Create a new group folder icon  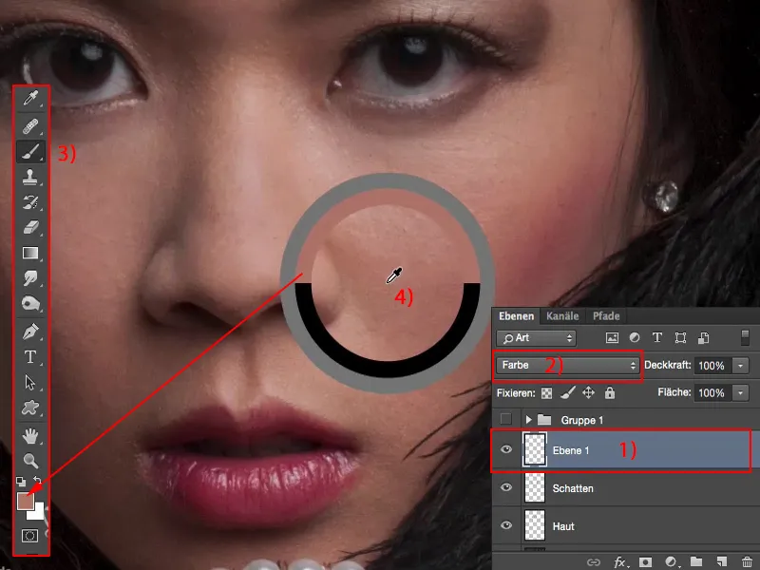(696, 561)
